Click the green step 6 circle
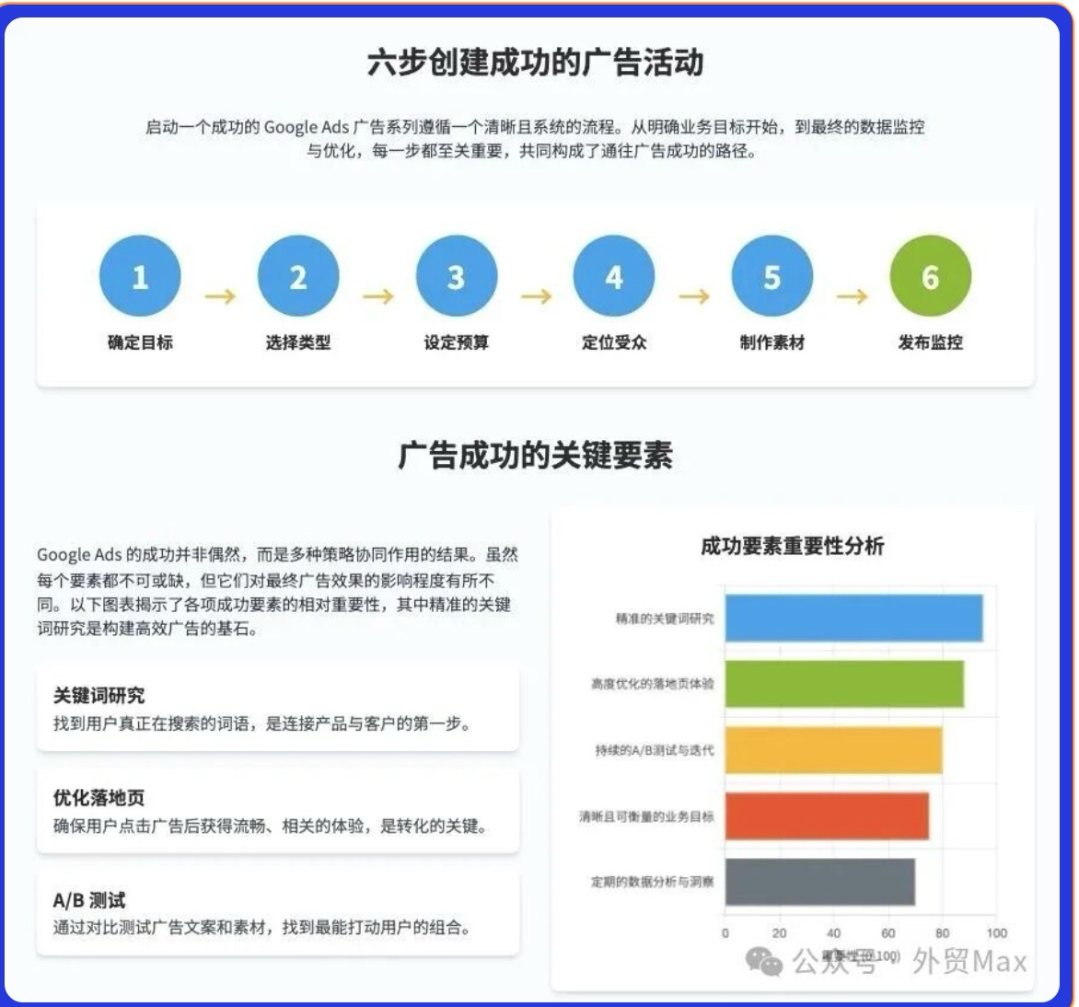Viewport: 1079px width, 1007px height. [x=930, y=276]
